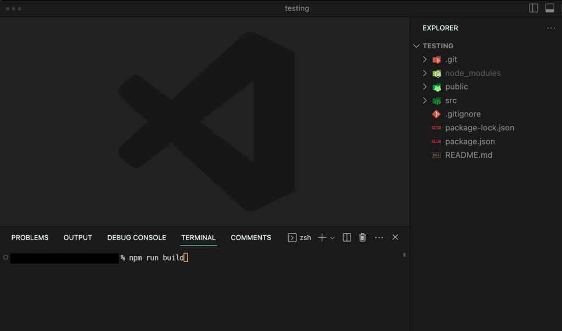Toggle the bottom panel layout icon
The height and width of the screenshot is (331, 562).
[549, 8]
